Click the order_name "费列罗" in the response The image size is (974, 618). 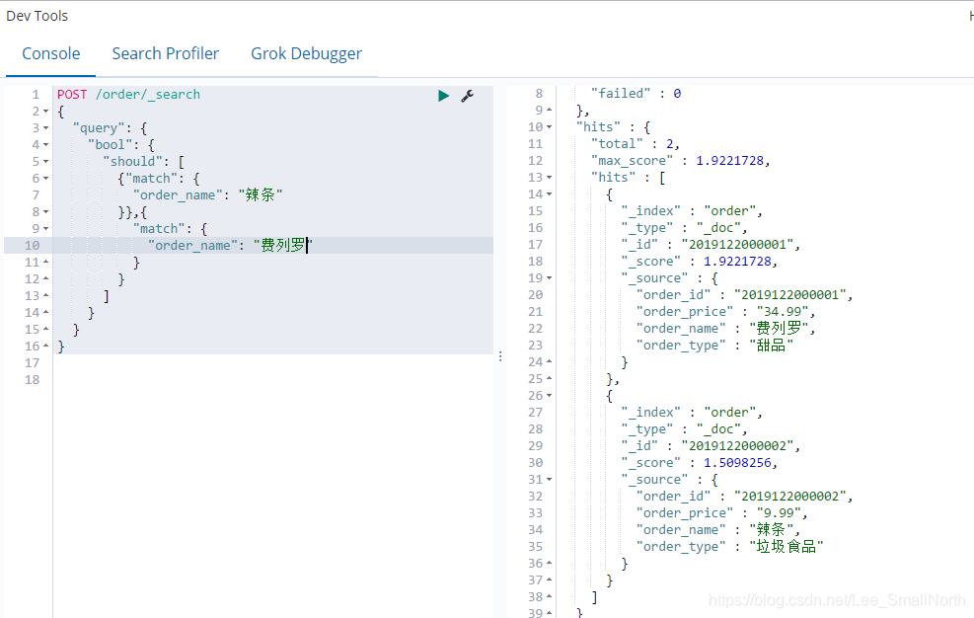tap(779, 329)
